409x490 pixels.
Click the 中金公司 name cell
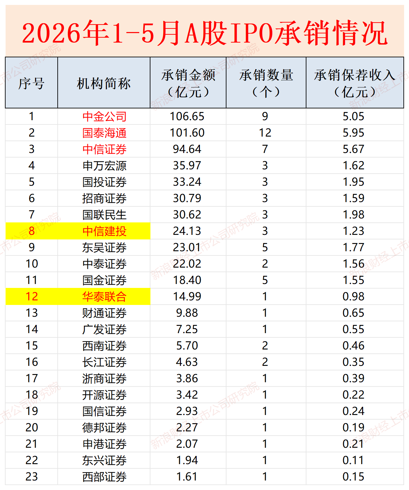pos(104,117)
